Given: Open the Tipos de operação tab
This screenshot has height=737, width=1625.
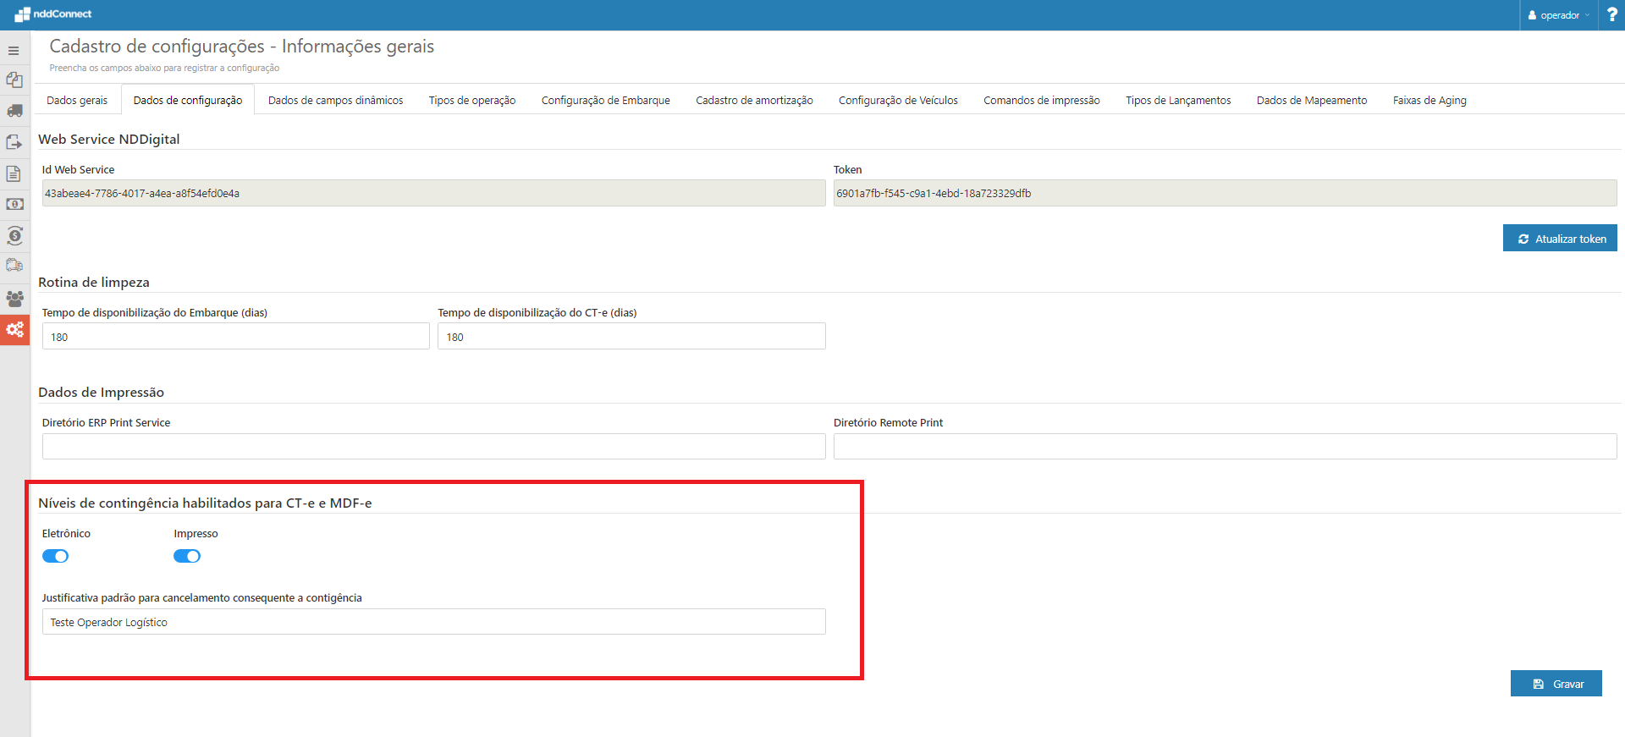Looking at the screenshot, I should pos(472,100).
